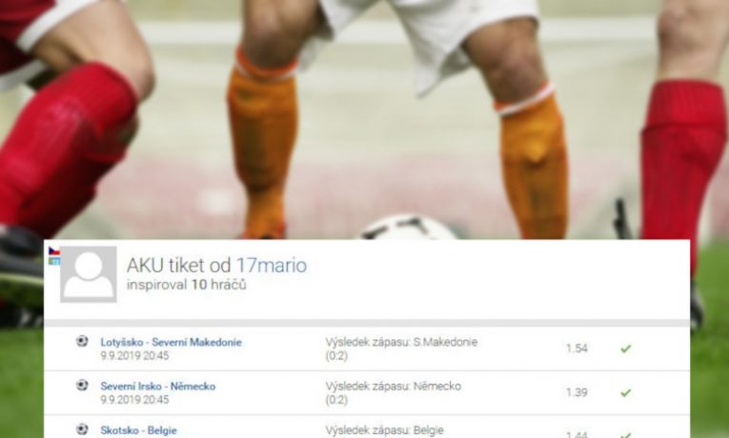Click green checkmark for 1.54 odds row
Viewport: 729px width, 438px height.
(626, 348)
